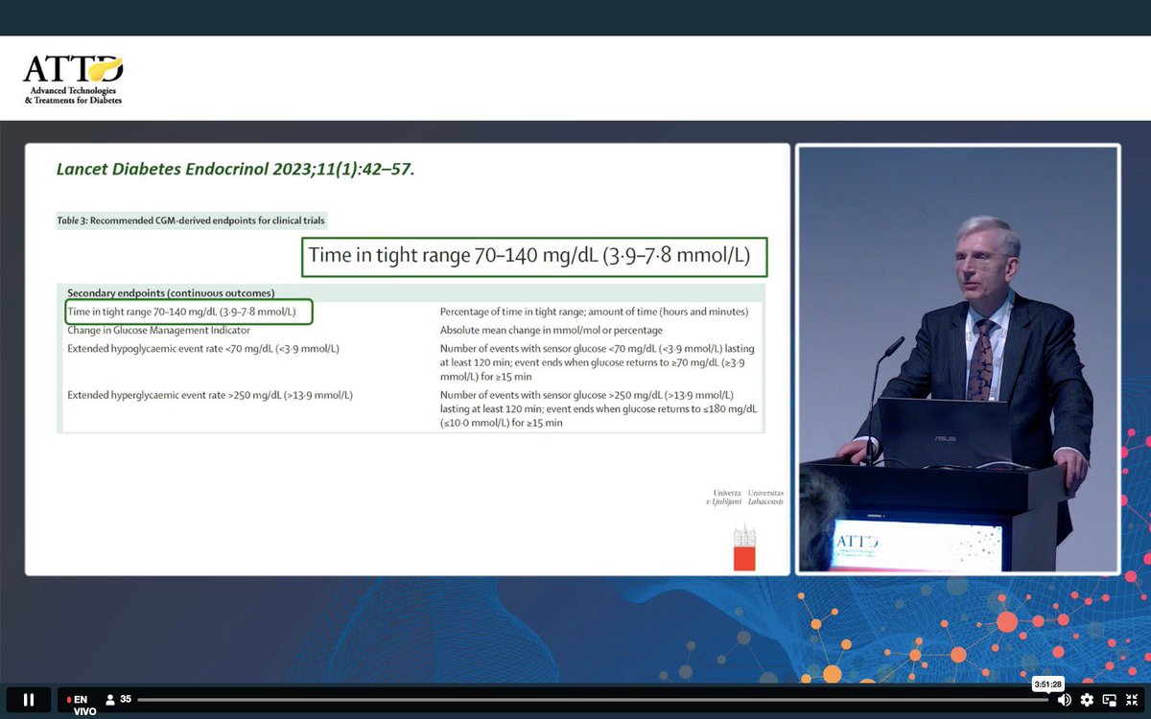Screen dimensions: 1151x719
Task: Open the player settings gear
Action: tap(1087, 700)
